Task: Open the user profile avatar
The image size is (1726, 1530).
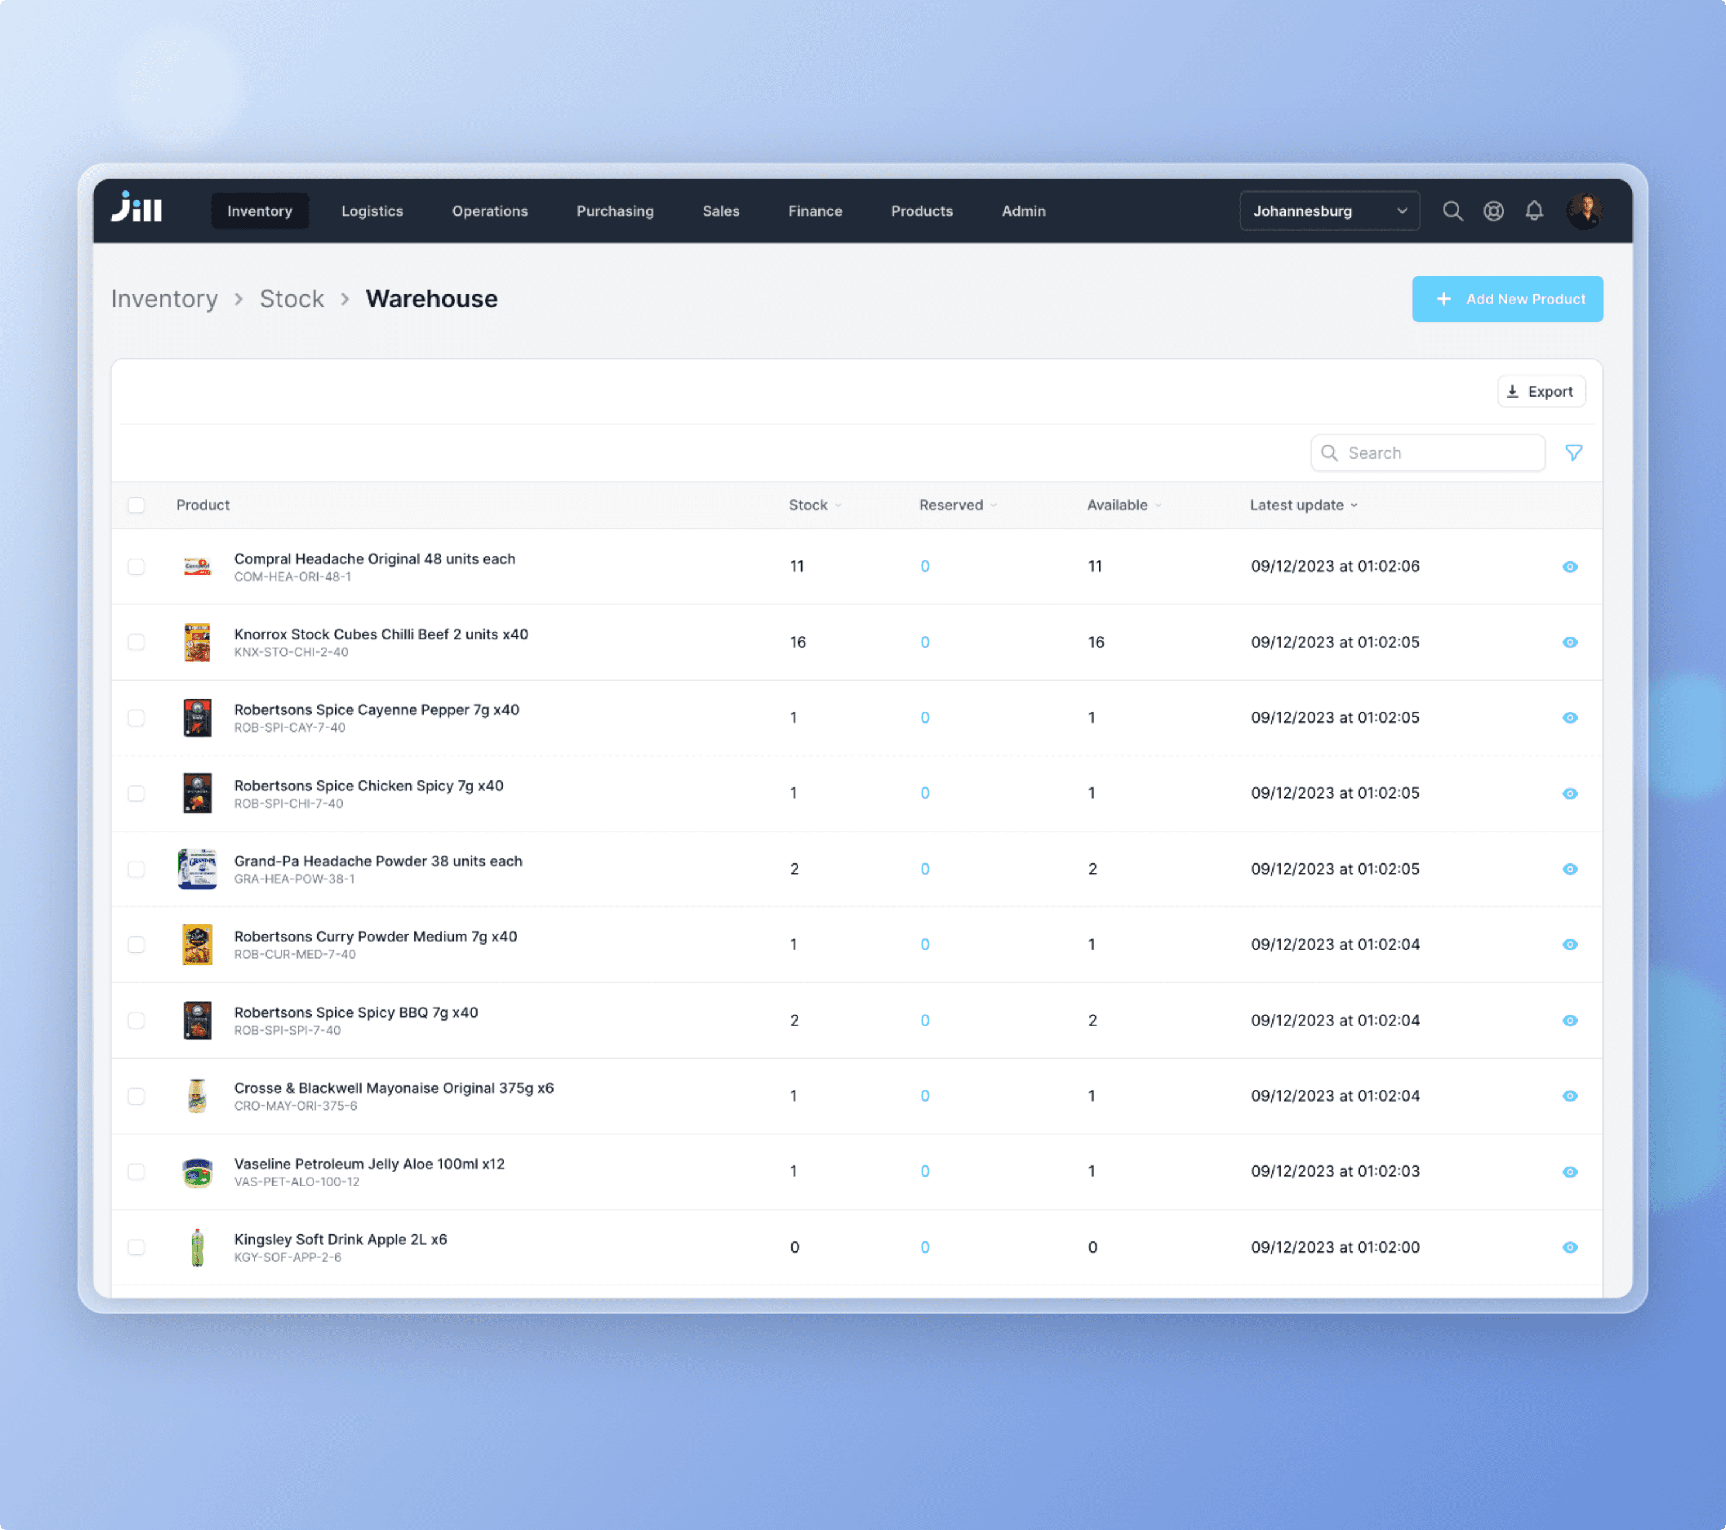Action: (x=1583, y=211)
